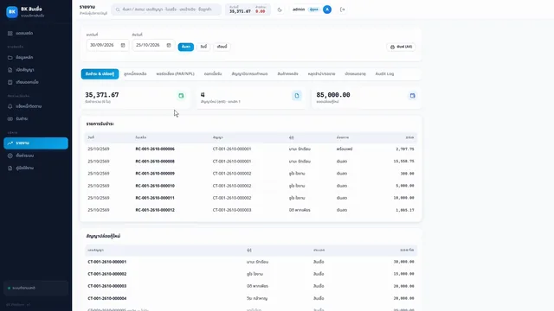The width and height of the screenshot is (554, 311).
Task: Click the print (A4) button
Action: [401, 47]
